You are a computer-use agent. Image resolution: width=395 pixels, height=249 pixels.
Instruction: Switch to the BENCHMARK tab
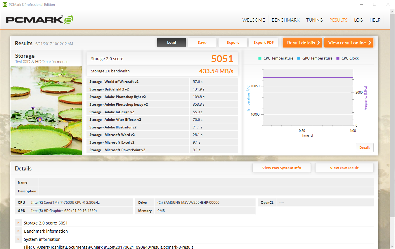[285, 20]
